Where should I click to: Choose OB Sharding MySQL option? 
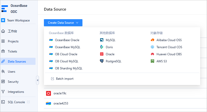[68, 68]
